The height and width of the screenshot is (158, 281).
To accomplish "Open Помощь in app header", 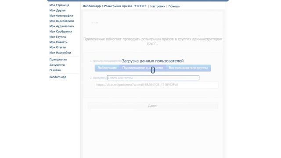I will click(x=174, y=6).
